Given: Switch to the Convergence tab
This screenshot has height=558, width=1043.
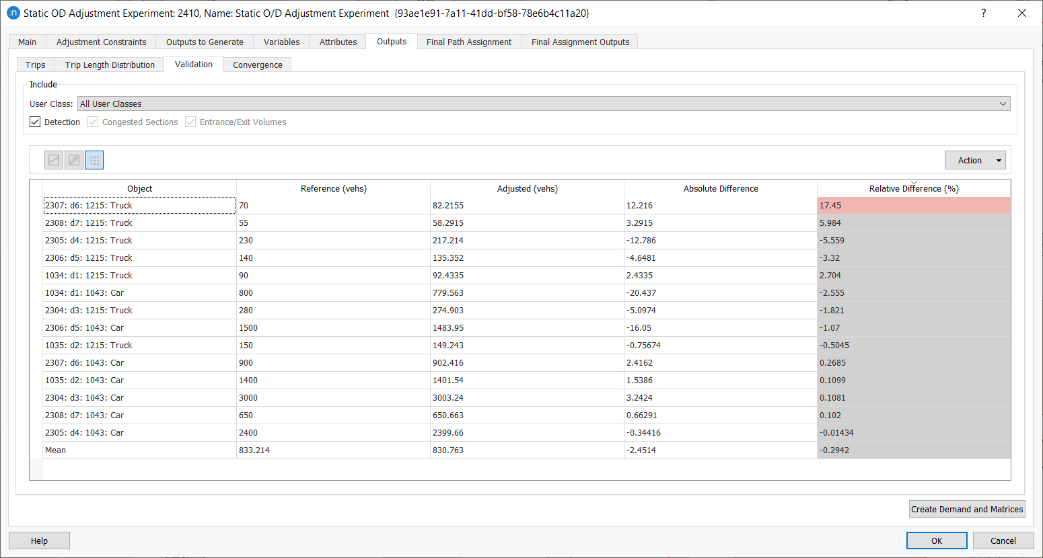Looking at the screenshot, I should (258, 65).
